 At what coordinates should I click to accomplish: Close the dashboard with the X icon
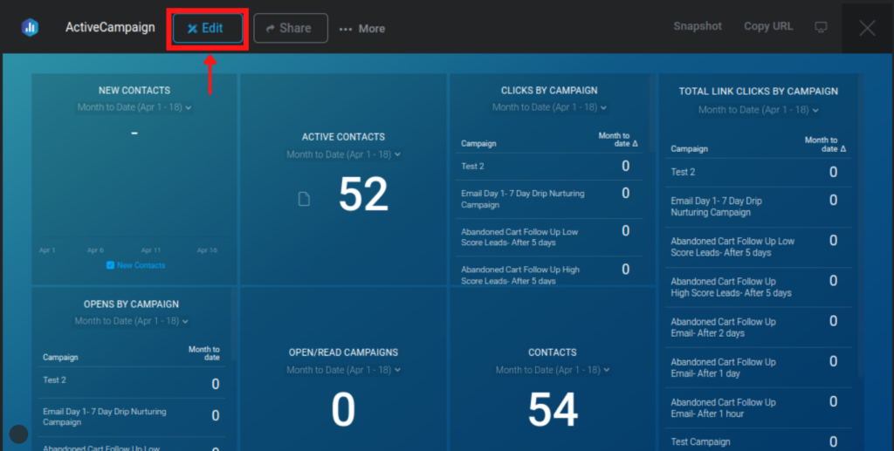867,28
